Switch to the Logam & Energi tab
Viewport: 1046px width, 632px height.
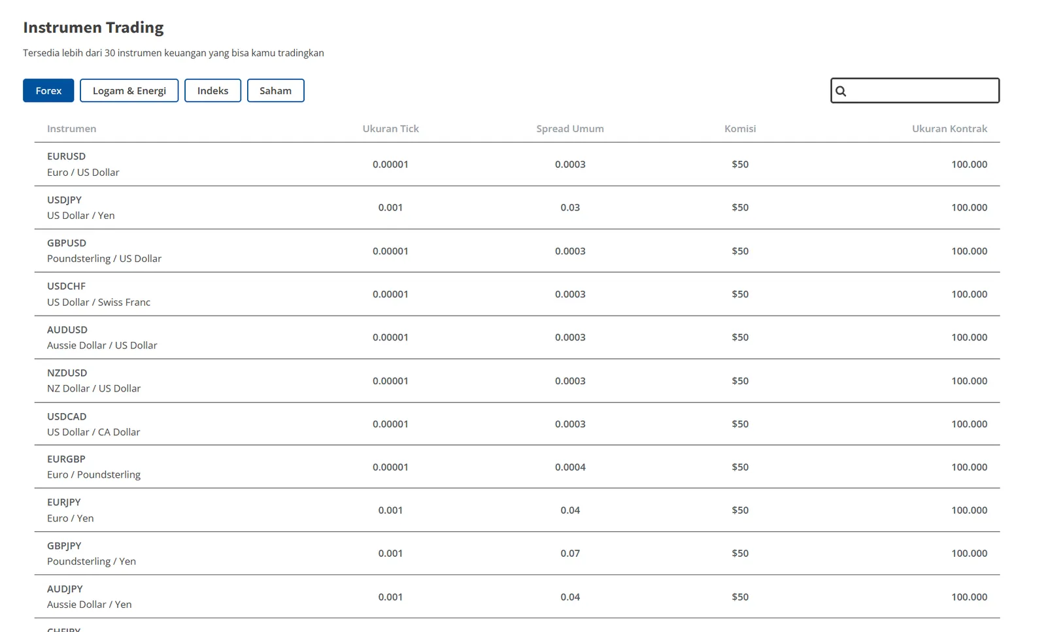(x=129, y=91)
